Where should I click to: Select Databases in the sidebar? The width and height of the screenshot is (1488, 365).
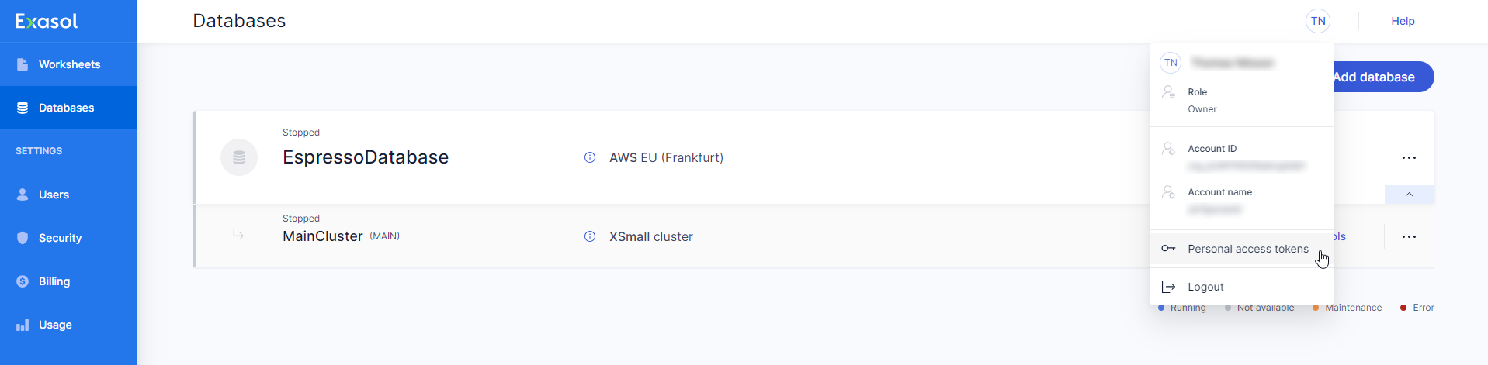click(x=66, y=108)
